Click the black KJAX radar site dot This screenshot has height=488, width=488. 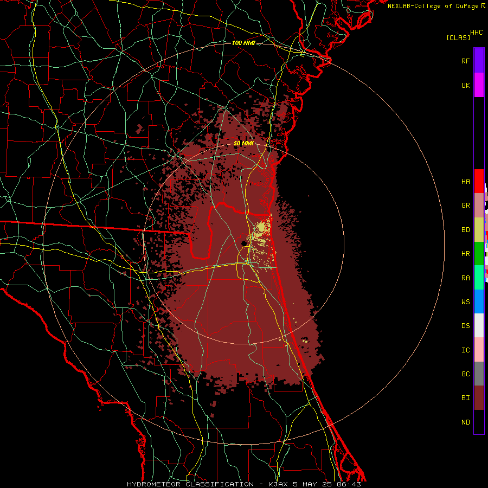point(244,243)
